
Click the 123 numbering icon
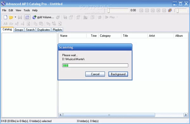point(48,24)
